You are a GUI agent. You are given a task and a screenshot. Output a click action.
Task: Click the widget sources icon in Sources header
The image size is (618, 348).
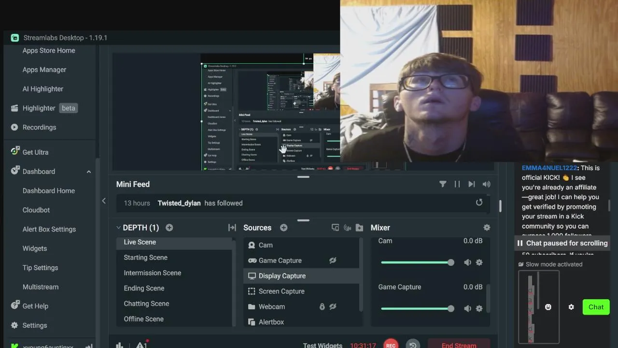point(335,228)
